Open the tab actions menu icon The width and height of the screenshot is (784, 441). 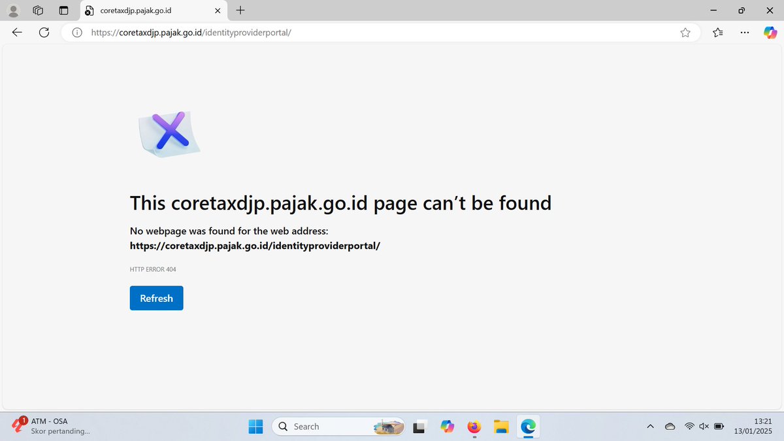(x=63, y=10)
